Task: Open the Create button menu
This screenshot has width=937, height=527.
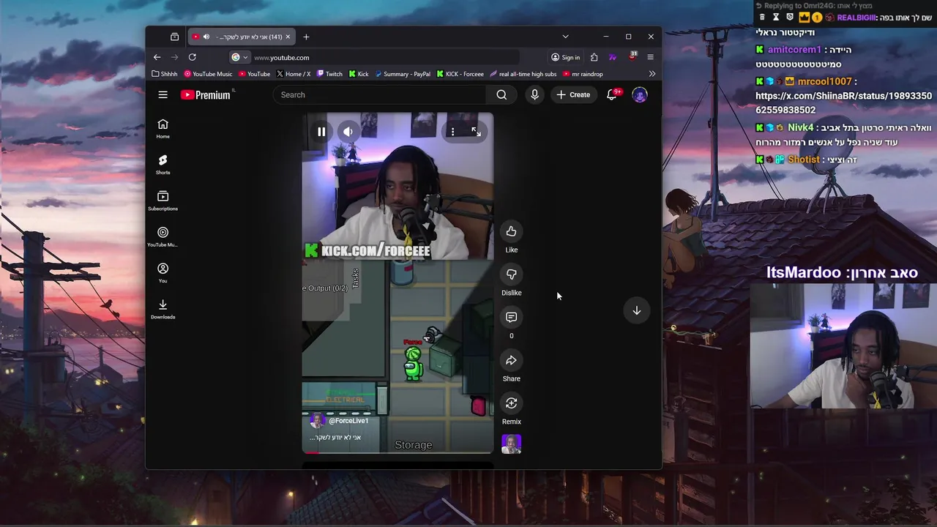Action: [573, 94]
